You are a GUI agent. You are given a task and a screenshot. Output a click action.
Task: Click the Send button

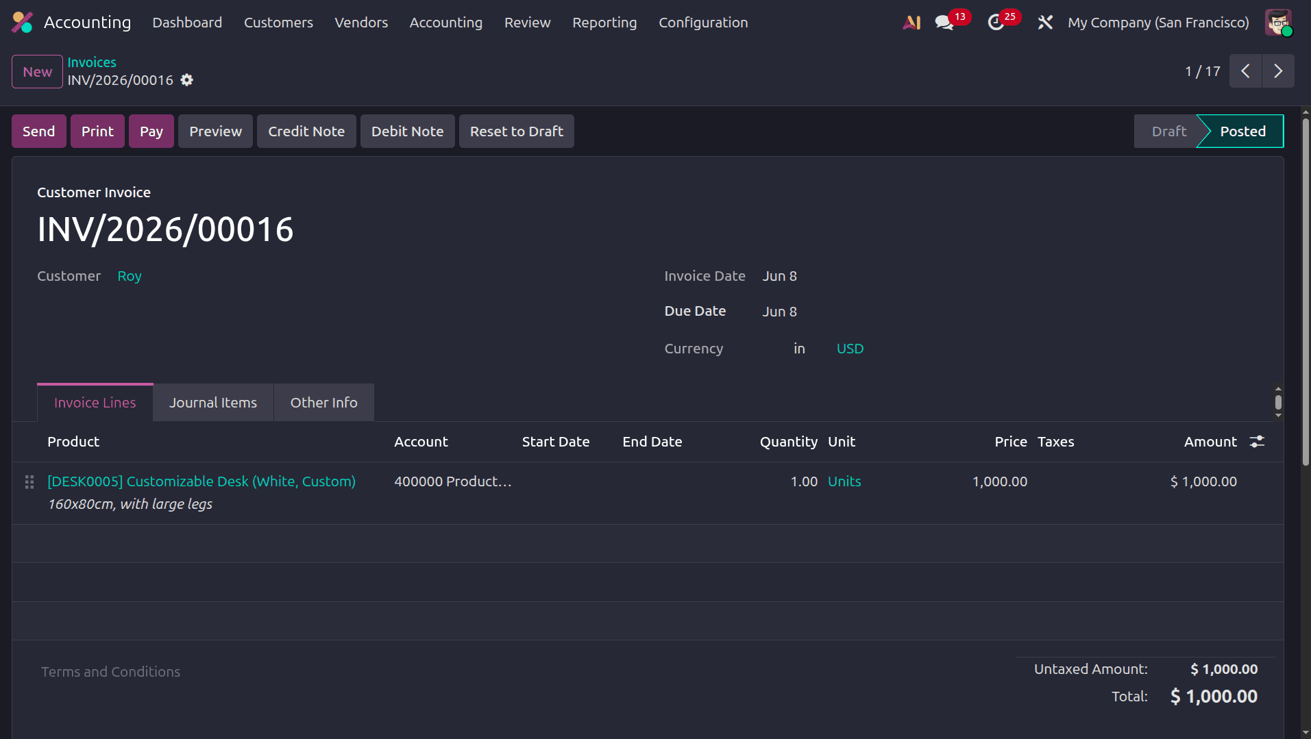click(x=38, y=131)
